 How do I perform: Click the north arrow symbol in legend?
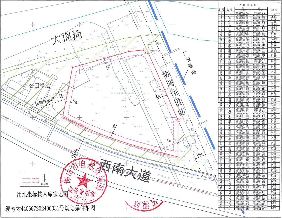pos(44,178)
